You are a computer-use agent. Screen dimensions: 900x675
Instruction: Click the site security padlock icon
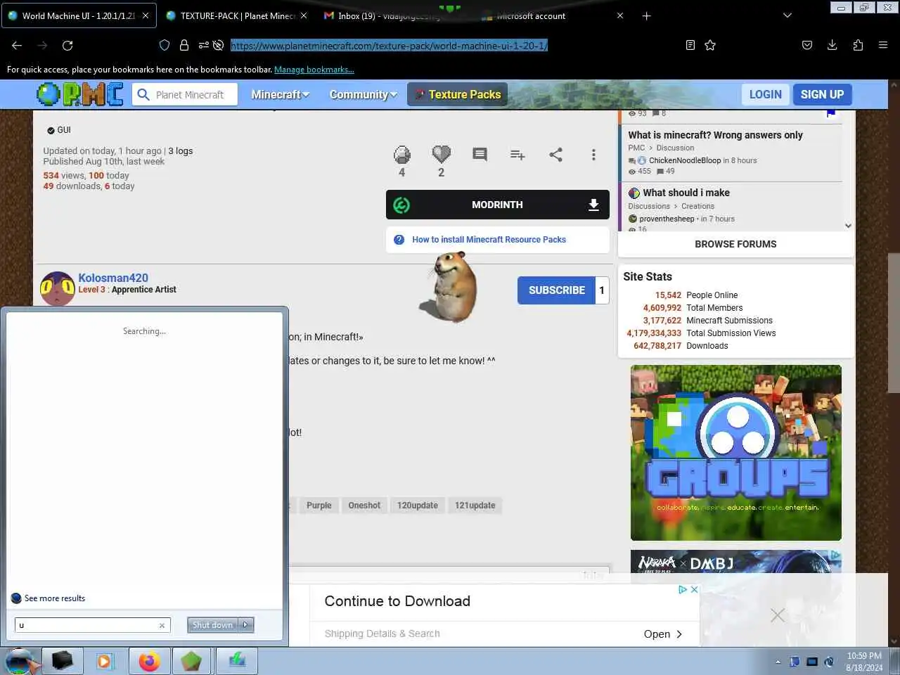184,45
